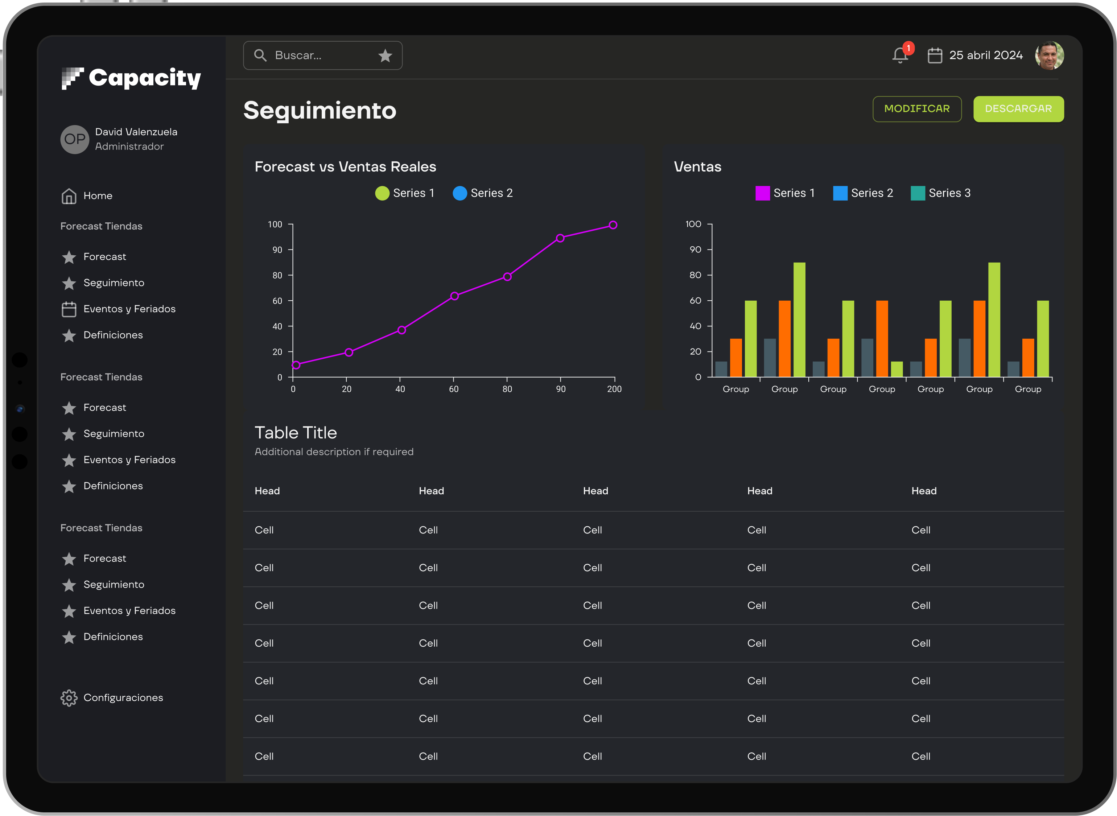The image size is (1117, 816).
Task: Click the OP avatar of David Valenzuela
Action: coord(75,139)
